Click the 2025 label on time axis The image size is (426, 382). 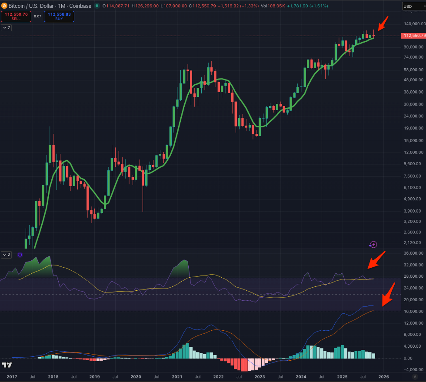(x=343, y=376)
